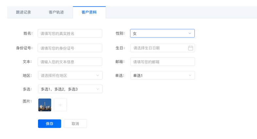Focus the 邮箱 email input field
Image resolution: width=257 pixels, height=139 pixels.
click(163, 62)
